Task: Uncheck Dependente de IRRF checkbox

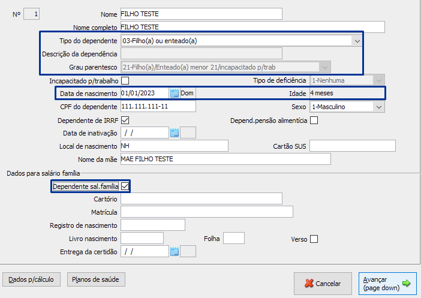Action: click(x=125, y=120)
